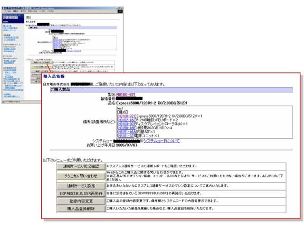This screenshot has height=228, width=304.
Task: Open the N8181-32 電源ユニット link
Action: point(126,136)
